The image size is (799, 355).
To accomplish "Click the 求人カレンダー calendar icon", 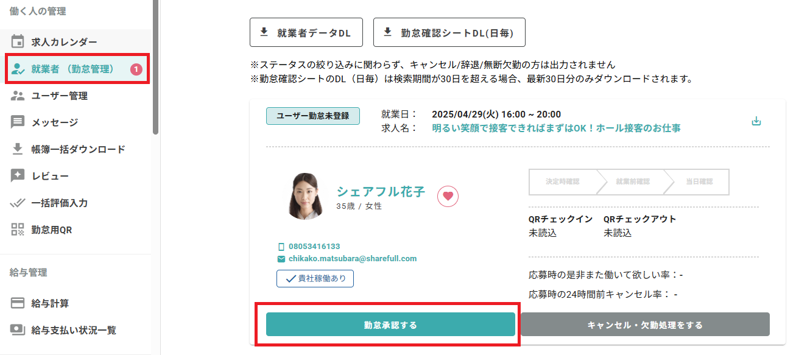I will tap(18, 42).
